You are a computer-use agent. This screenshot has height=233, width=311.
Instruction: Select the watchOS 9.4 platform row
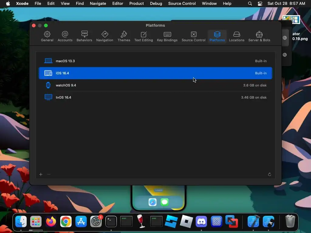coord(155,85)
